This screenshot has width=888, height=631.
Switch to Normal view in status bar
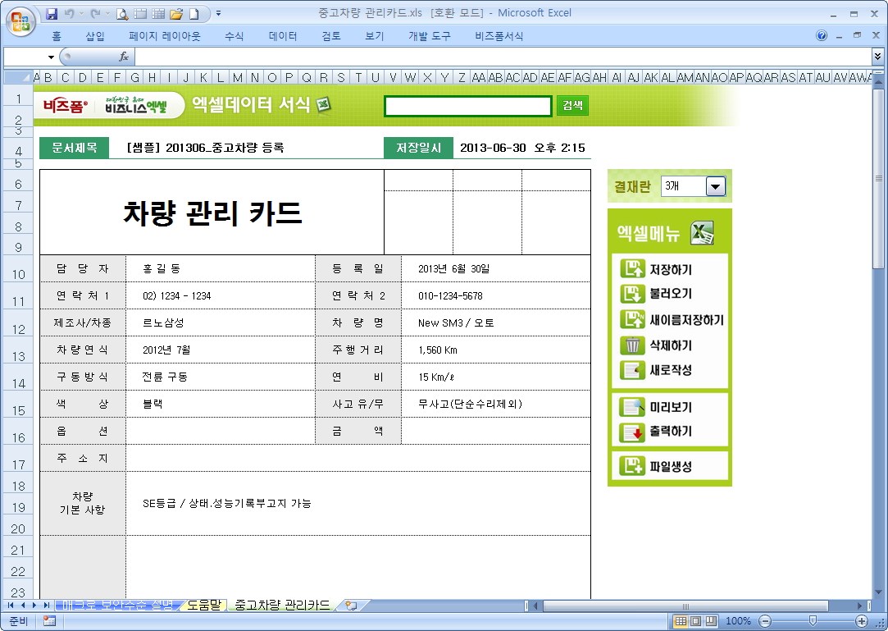(681, 621)
